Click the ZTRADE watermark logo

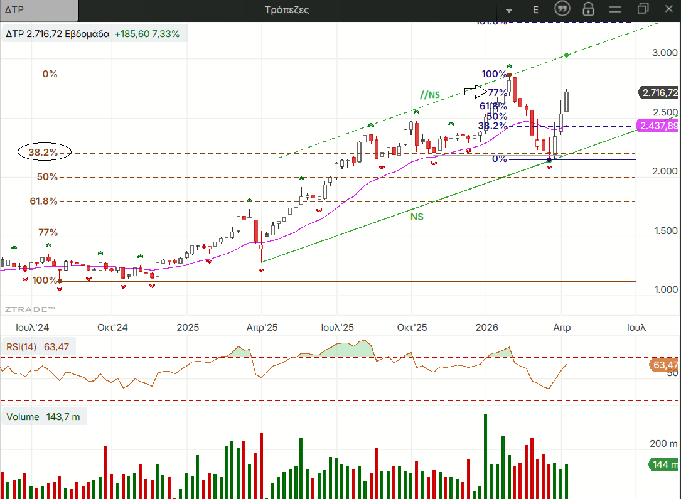(x=29, y=309)
